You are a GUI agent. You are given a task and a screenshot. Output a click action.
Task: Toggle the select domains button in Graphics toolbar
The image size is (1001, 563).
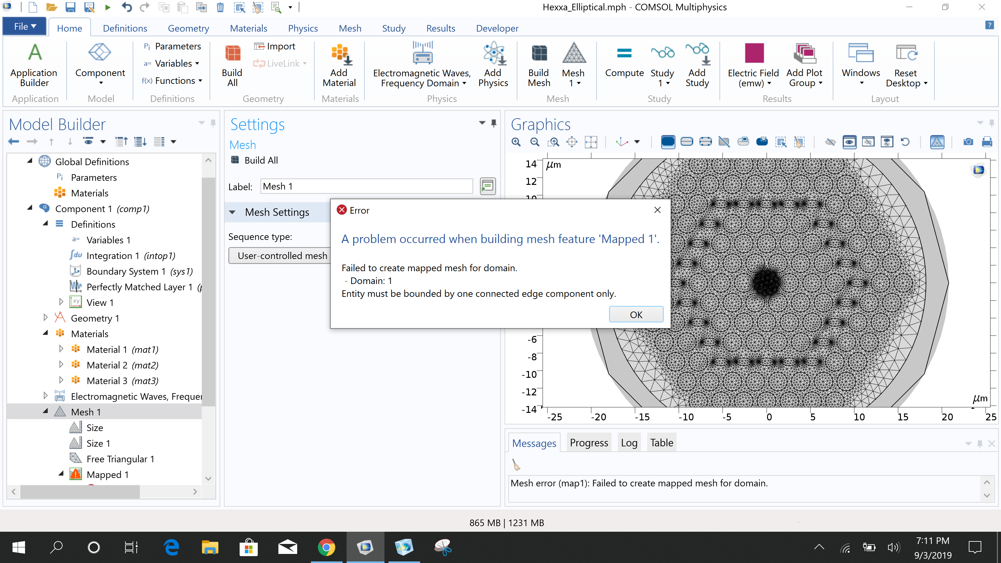click(x=668, y=142)
